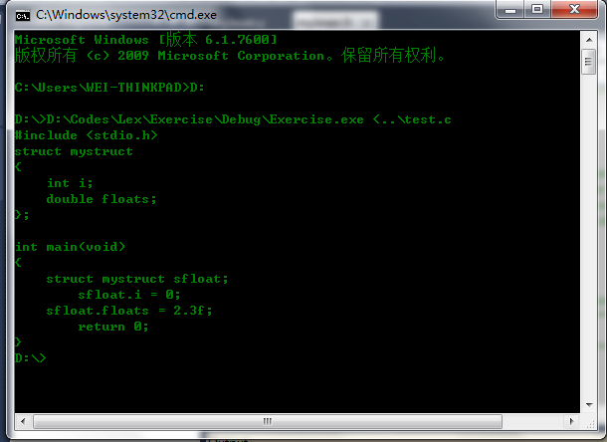Screen dimensions: 607x442
Task: Click the 'int main(void)' line
Action: click(70, 247)
